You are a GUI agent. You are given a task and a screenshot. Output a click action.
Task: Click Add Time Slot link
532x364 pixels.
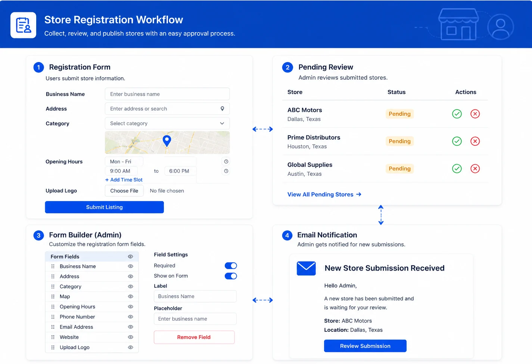click(124, 180)
